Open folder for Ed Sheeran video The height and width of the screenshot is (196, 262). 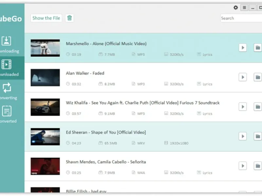click(258, 136)
